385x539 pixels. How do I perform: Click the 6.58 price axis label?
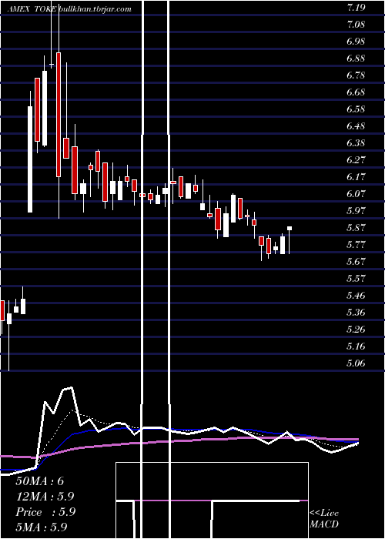click(x=356, y=109)
